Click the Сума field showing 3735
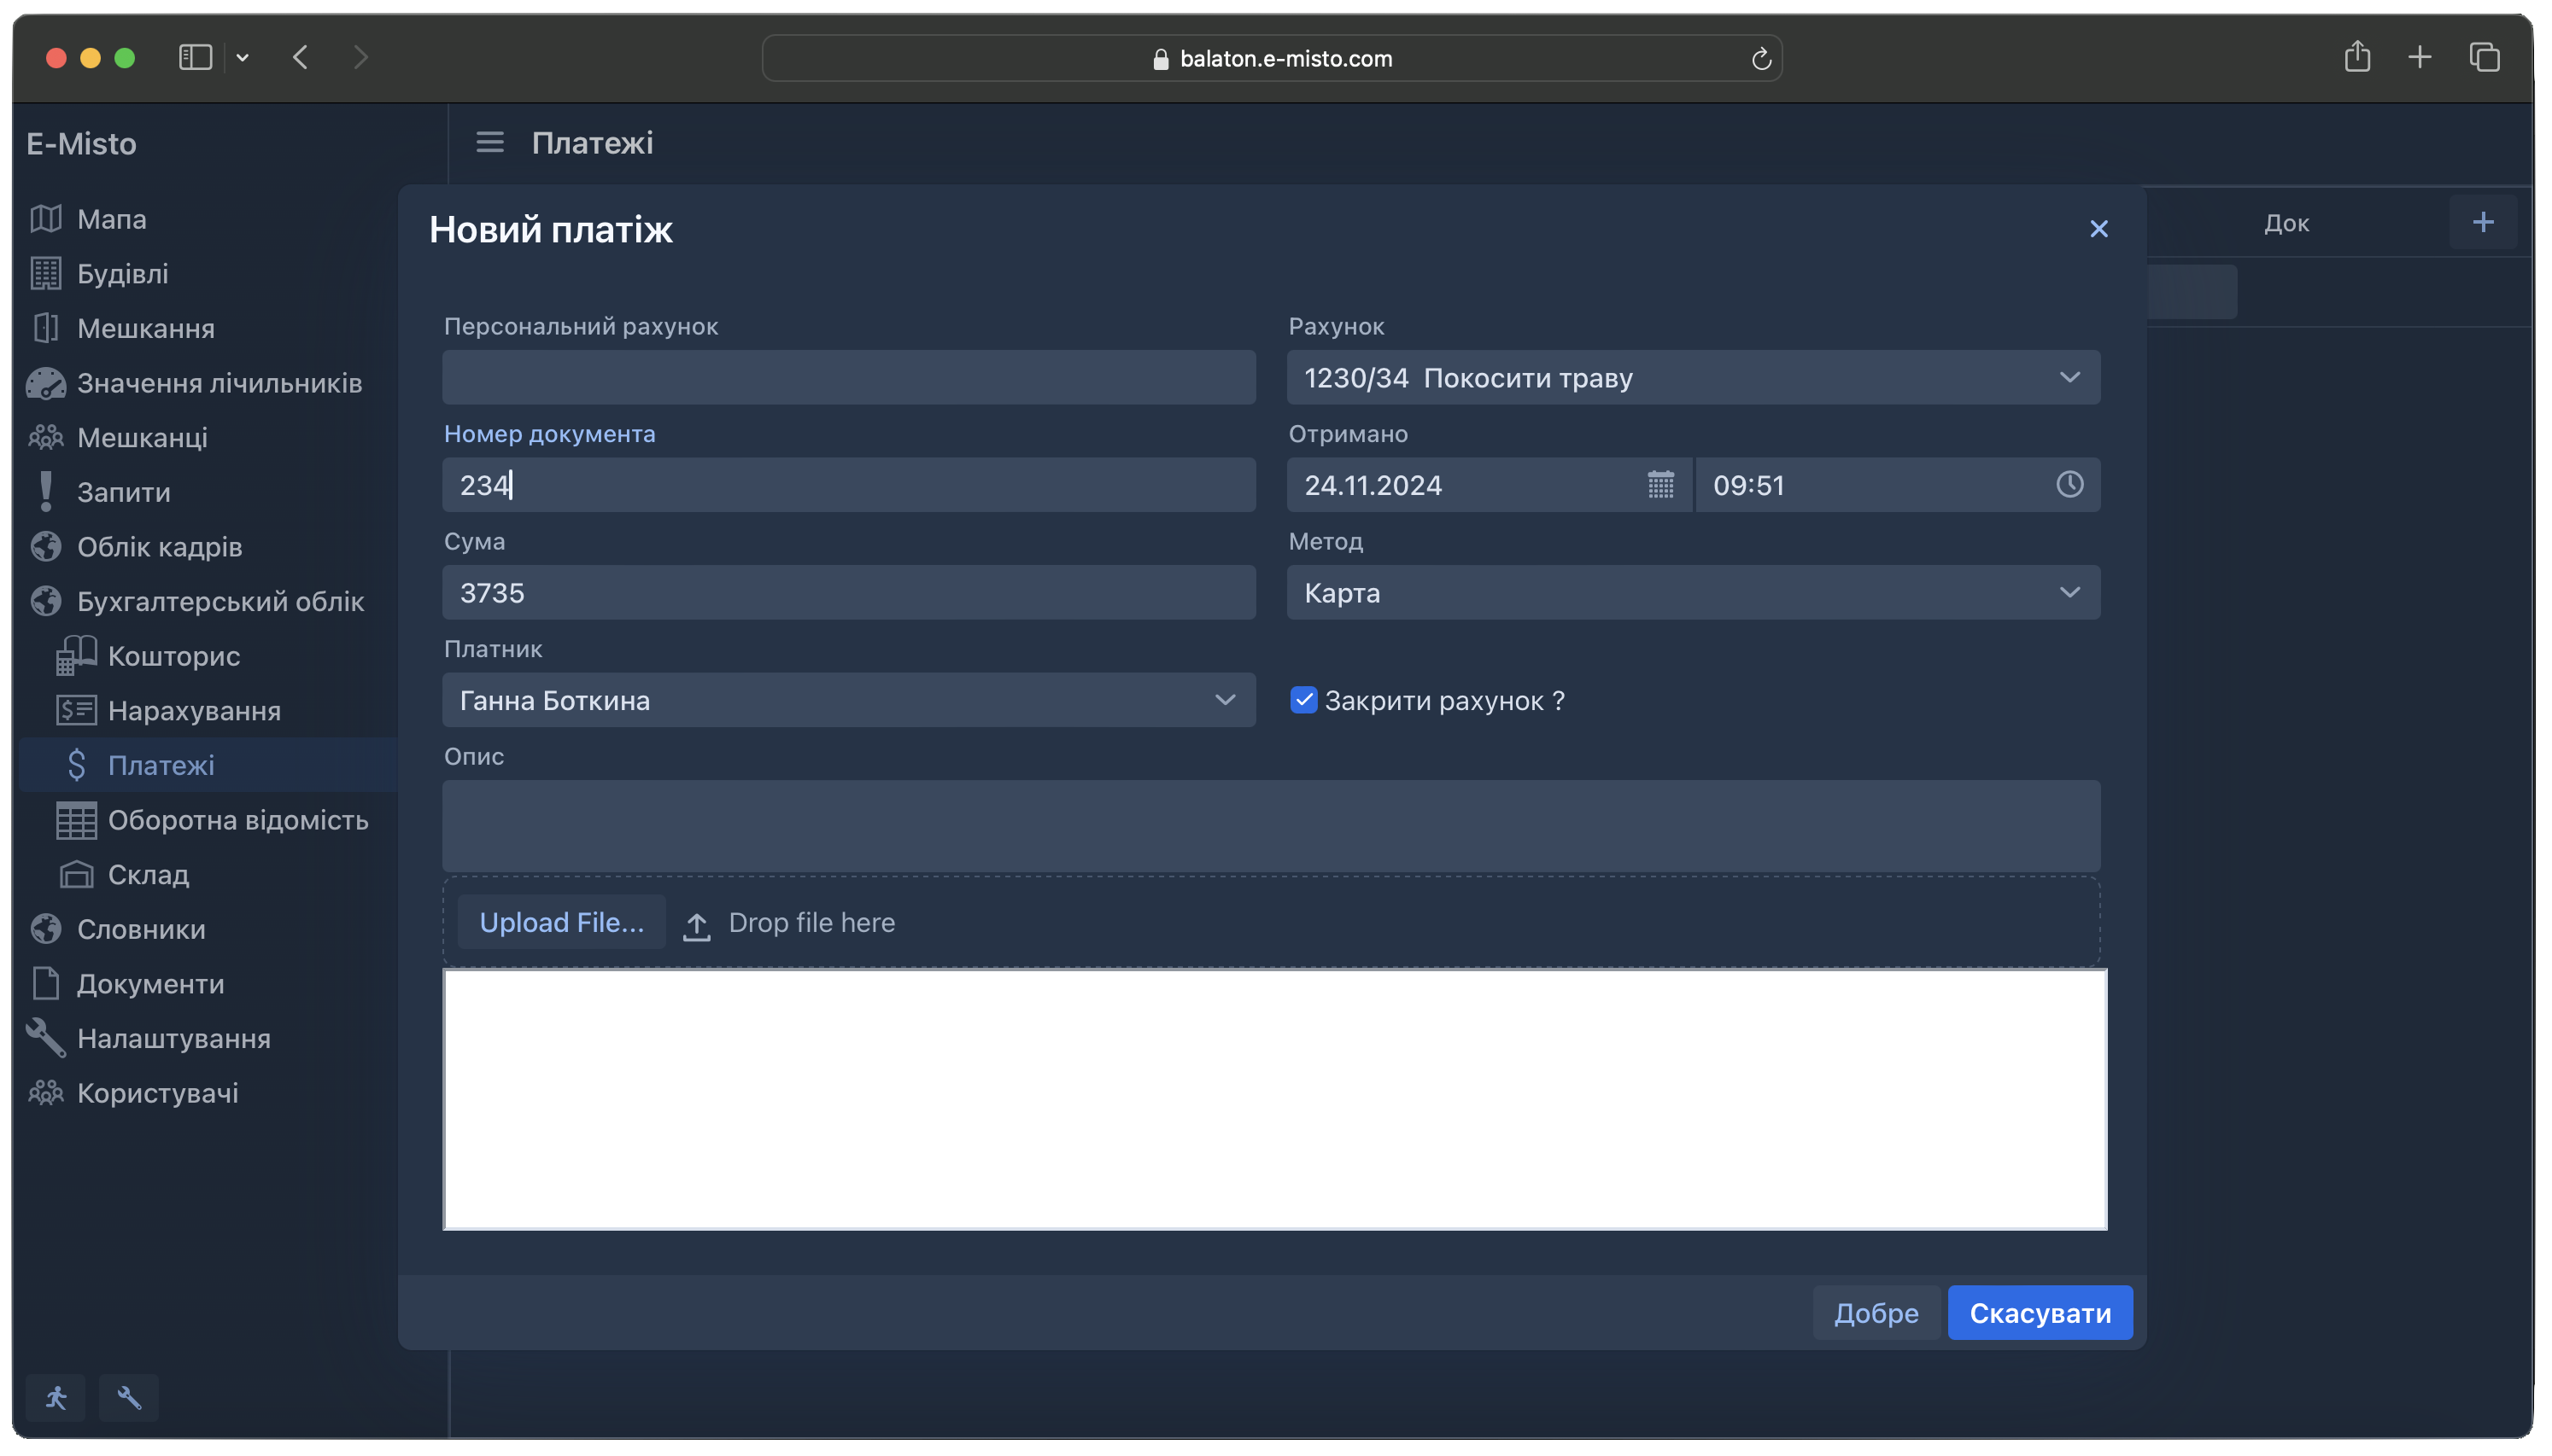Viewport: 2552px width, 1456px height. pyautogui.click(x=848, y=592)
